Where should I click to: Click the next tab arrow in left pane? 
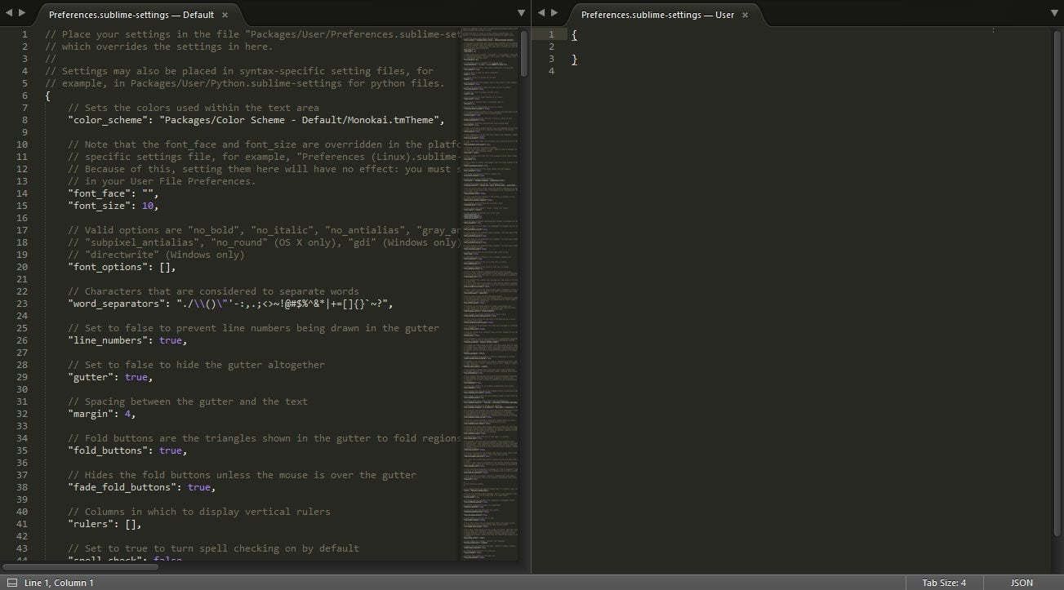22,13
